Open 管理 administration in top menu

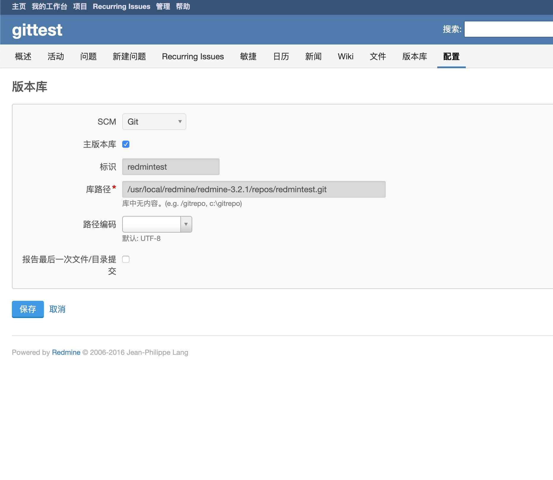(163, 7)
